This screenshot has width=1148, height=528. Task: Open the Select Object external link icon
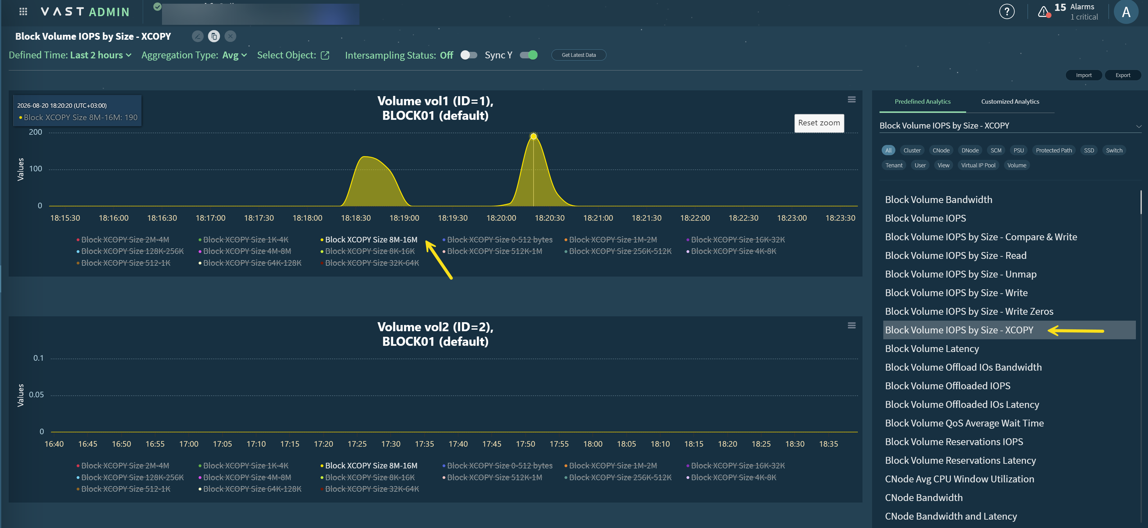click(x=325, y=55)
